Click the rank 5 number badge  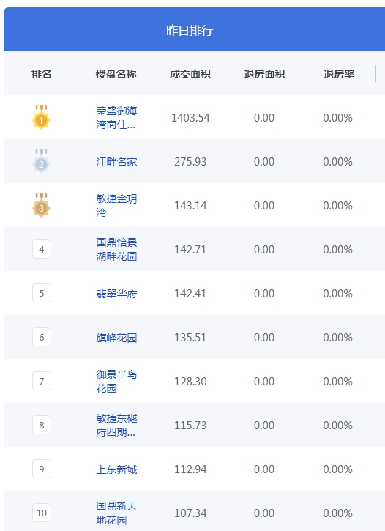42,293
